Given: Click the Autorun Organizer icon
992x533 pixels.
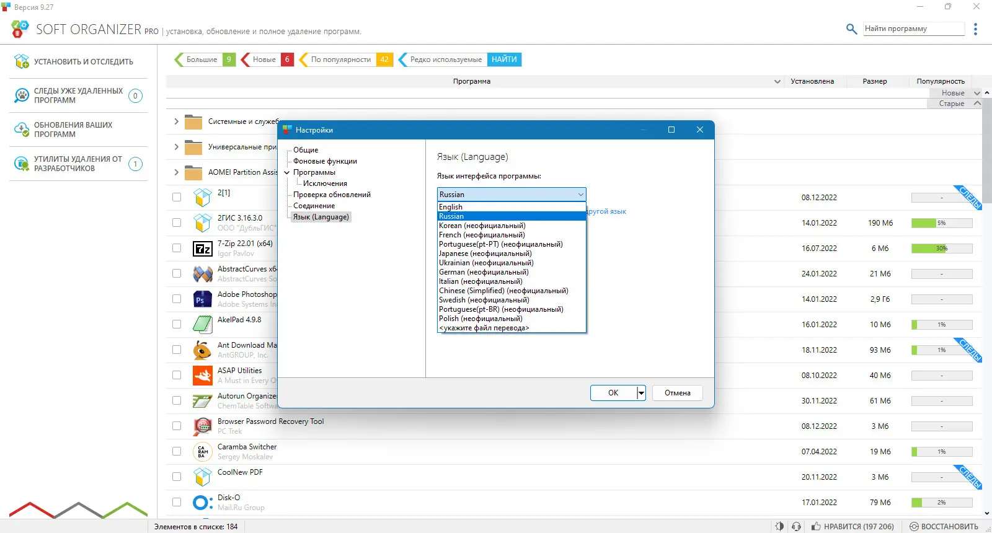Looking at the screenshot, I should click(203, 401).
